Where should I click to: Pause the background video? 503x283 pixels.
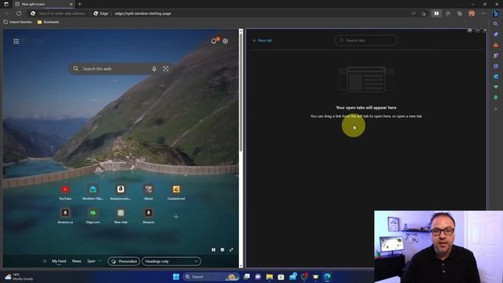[214, 250]
